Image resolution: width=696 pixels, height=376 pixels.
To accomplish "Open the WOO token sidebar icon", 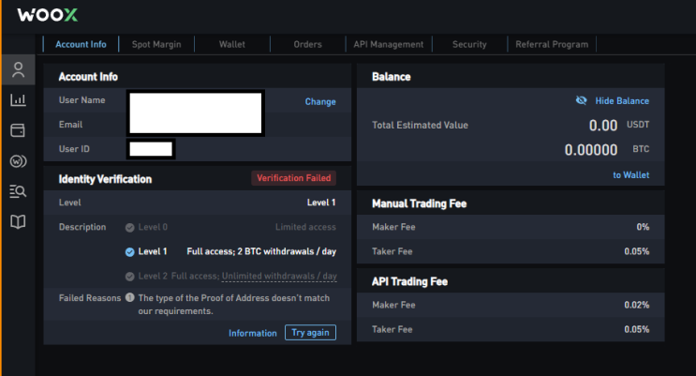I will click(18, 161).
